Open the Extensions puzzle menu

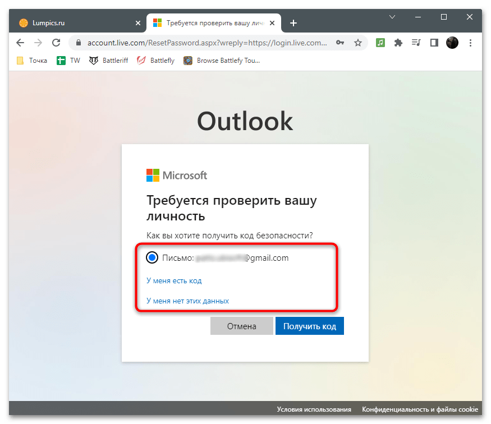click(398, 43)
